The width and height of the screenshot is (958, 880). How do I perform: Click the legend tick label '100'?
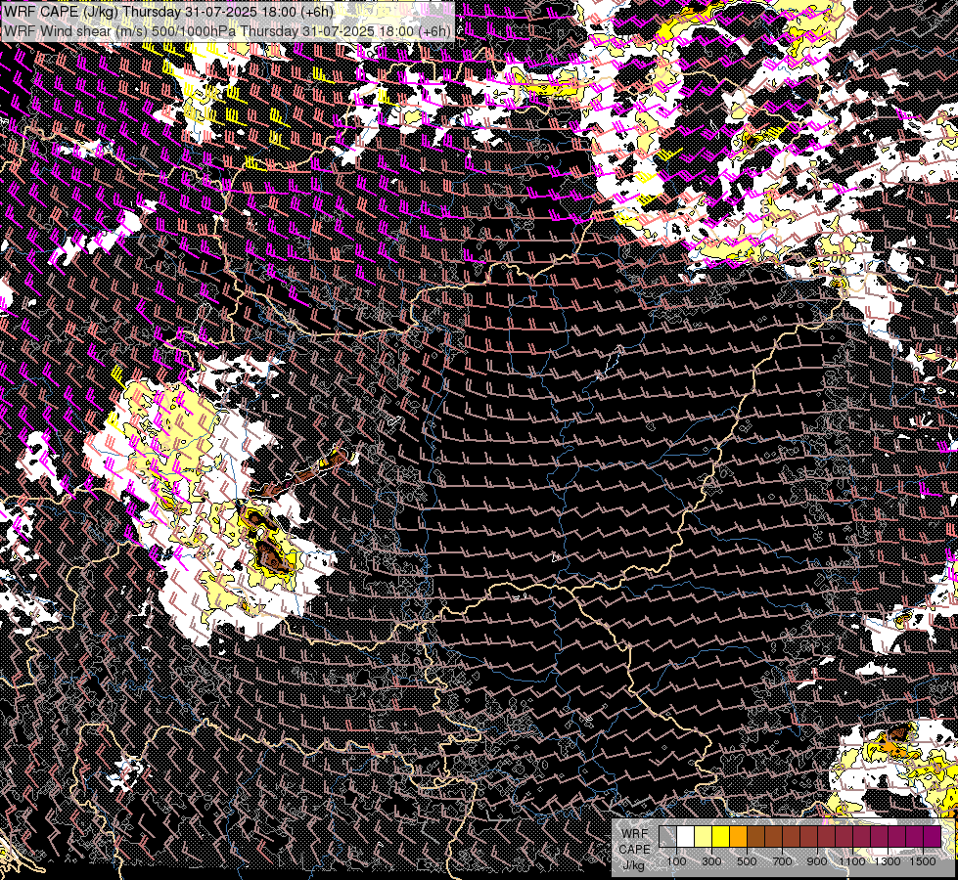(676, 861)
